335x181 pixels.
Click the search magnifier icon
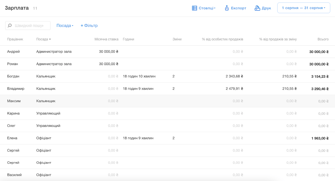(x=10, y=26)
